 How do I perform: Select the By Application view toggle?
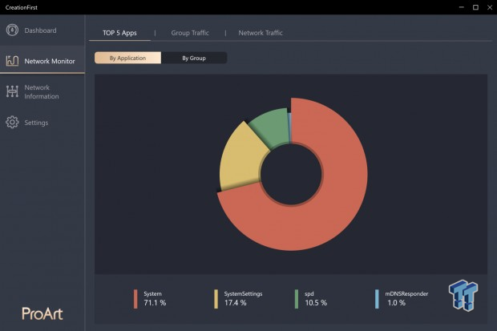127,58
